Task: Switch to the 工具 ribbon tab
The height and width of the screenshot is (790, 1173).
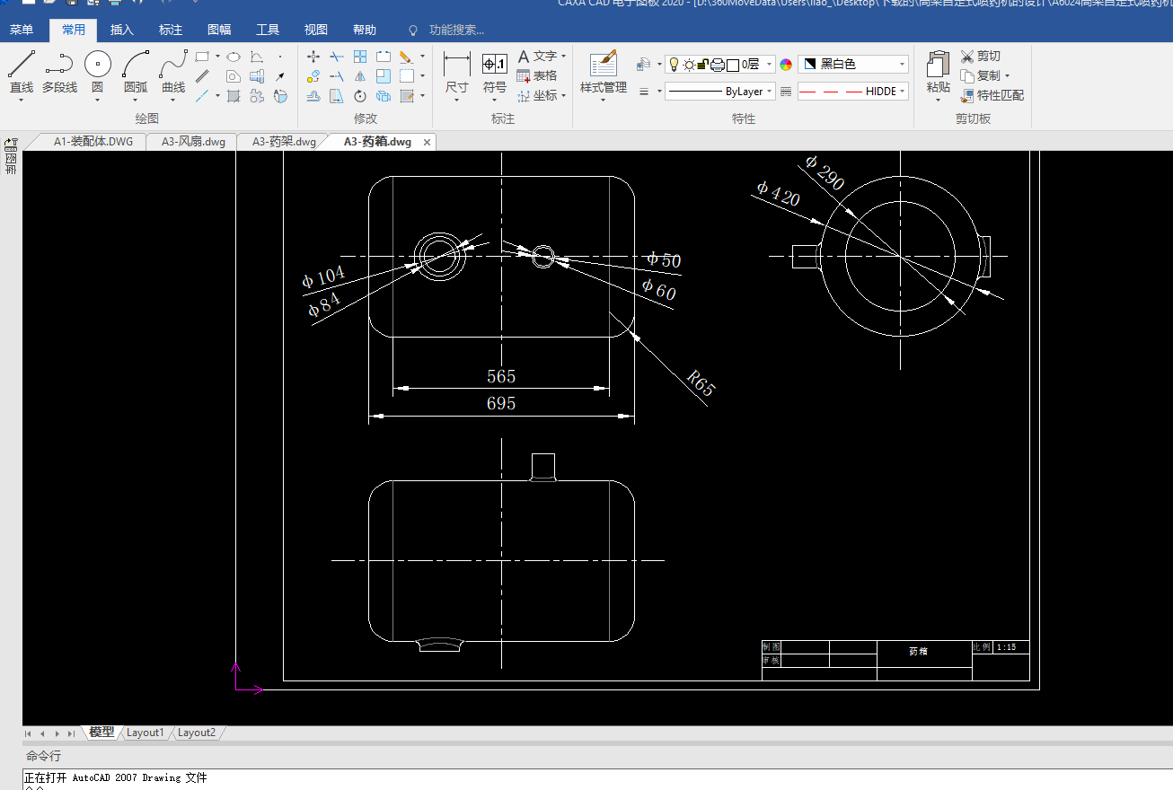Action: tap(268, 31)
